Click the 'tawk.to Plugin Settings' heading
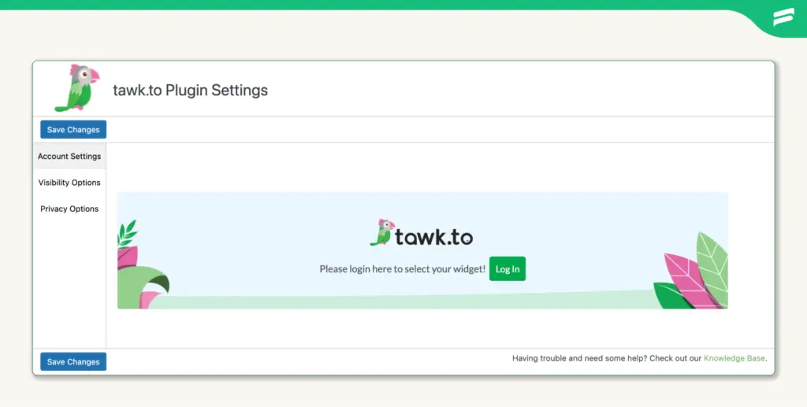The width and height of the screenshot is (807, 407). point(191,90)
